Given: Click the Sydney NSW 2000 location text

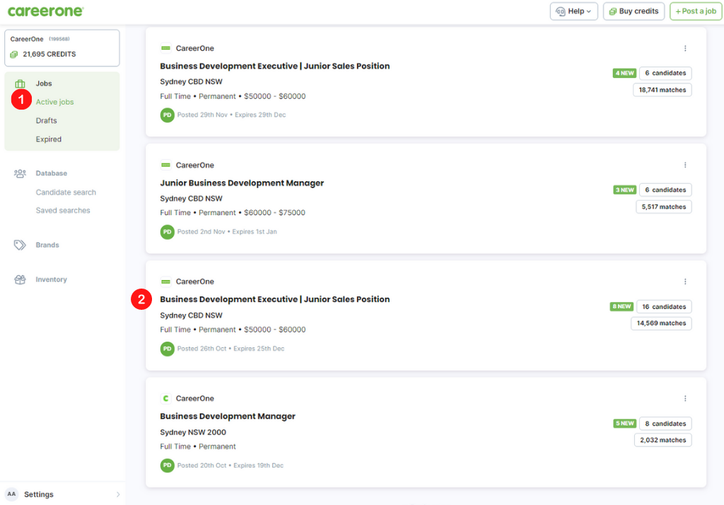Looking at the screenshot, I should point(193,432).
